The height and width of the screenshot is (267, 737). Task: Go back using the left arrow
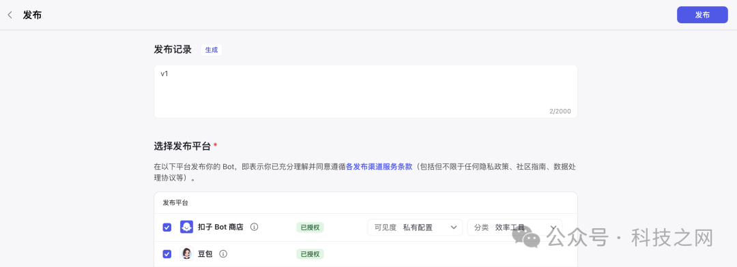click(10, 15)
